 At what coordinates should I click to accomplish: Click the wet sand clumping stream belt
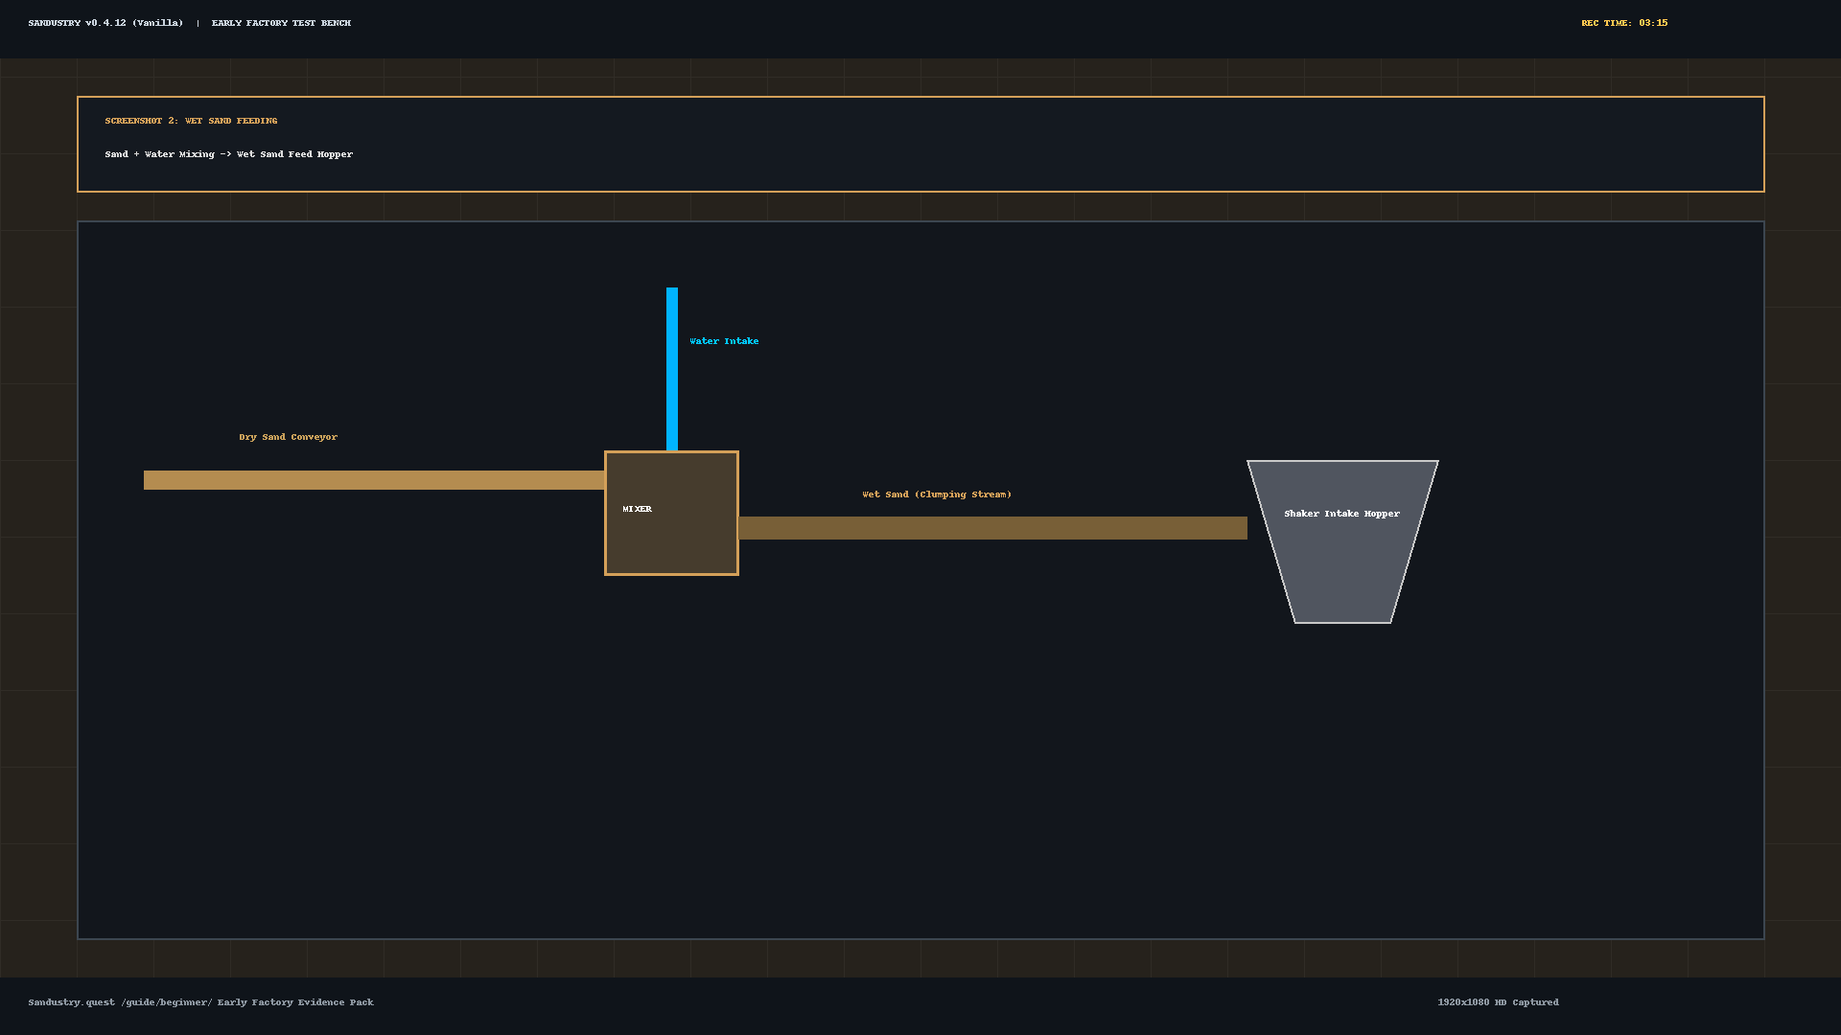pyautogui.click(x=993, y=528)
